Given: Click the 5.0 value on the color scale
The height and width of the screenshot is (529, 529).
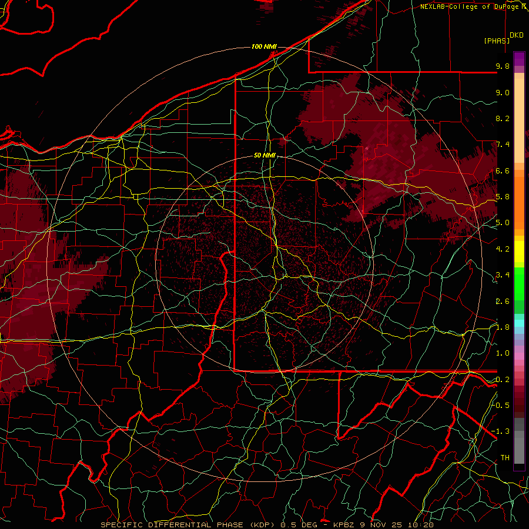Looking at the screenshot, I should (503, 223).
